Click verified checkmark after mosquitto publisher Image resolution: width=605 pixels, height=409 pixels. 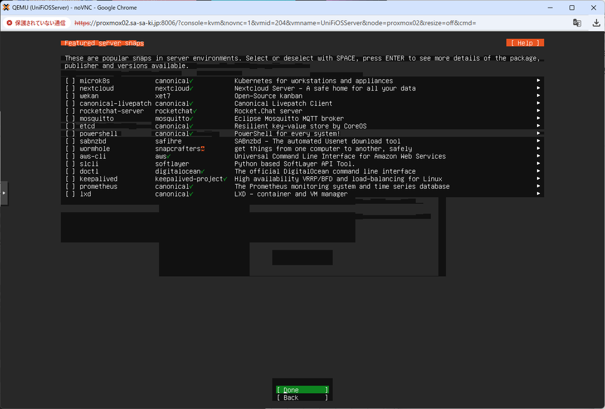click(x=191, y=119)
